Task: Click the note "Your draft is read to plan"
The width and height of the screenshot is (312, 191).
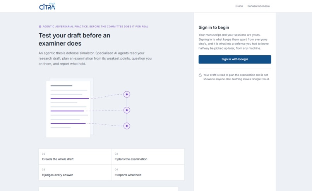Action: pyautogui.click(x=236, y=77)
